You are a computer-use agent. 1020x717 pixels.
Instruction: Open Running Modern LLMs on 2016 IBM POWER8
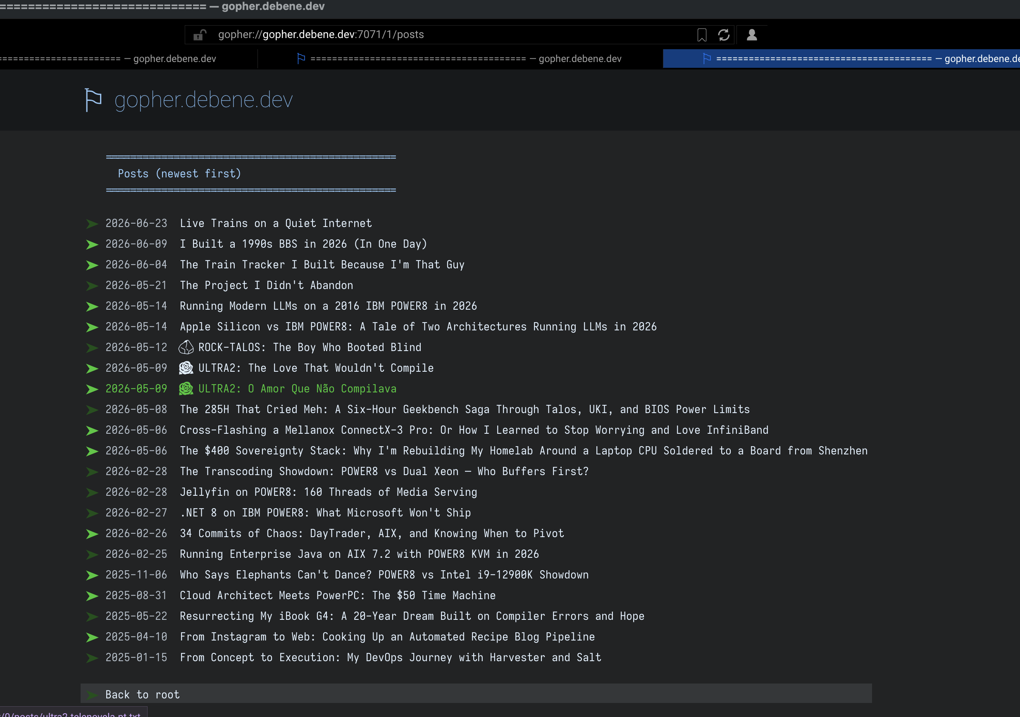pyautogui.click(x=328, y=306)
